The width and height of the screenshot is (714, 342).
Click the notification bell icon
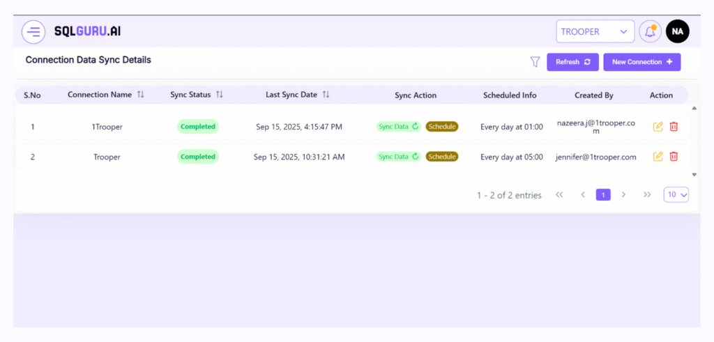[650, 31]
